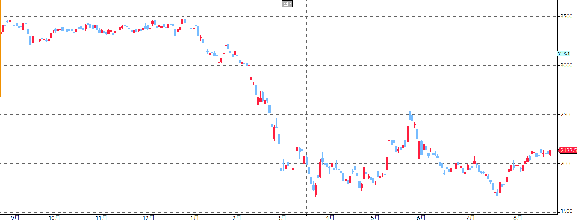This screenshot has height=222, width=577.
Task: Click the peak blue candlestick above 2500
Action: coord(410,116)
